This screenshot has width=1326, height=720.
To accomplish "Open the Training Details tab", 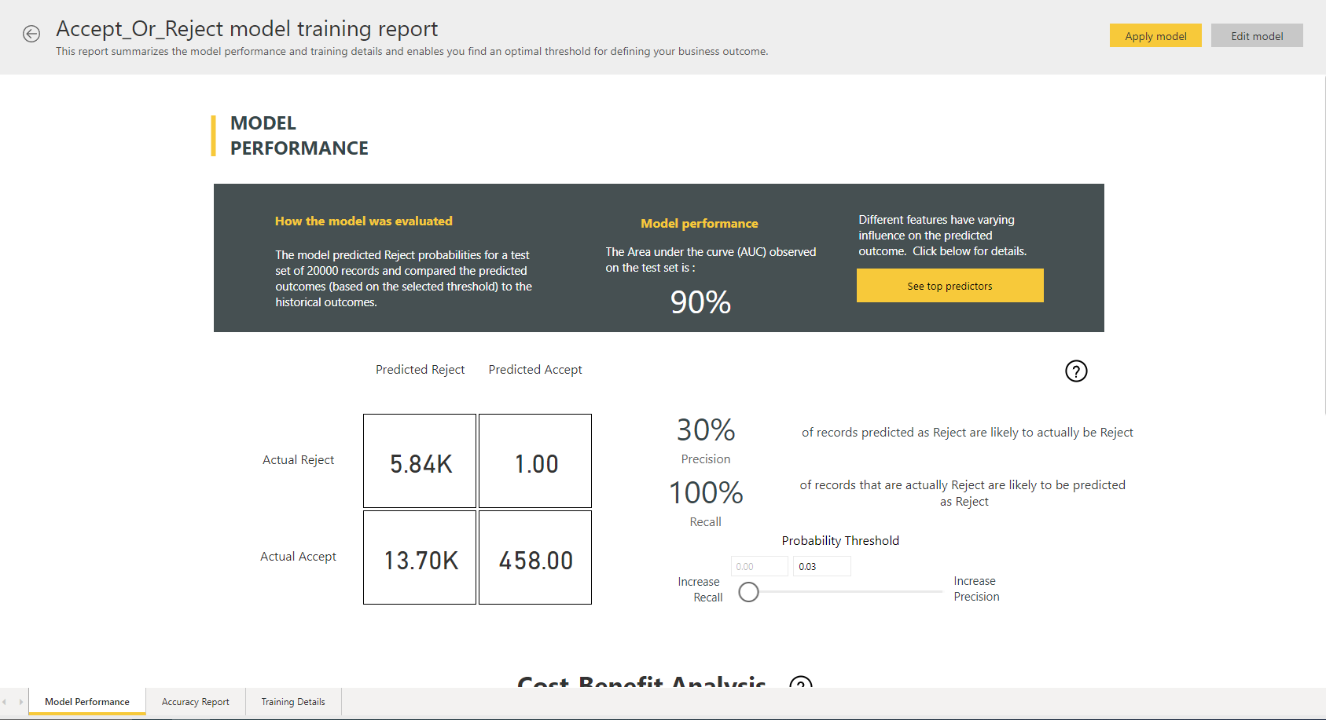I will pos(293,702).
